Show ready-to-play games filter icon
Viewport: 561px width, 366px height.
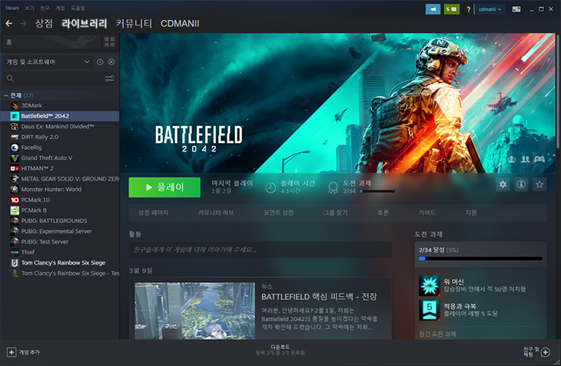pyautogui.click(x=111, y=62)
